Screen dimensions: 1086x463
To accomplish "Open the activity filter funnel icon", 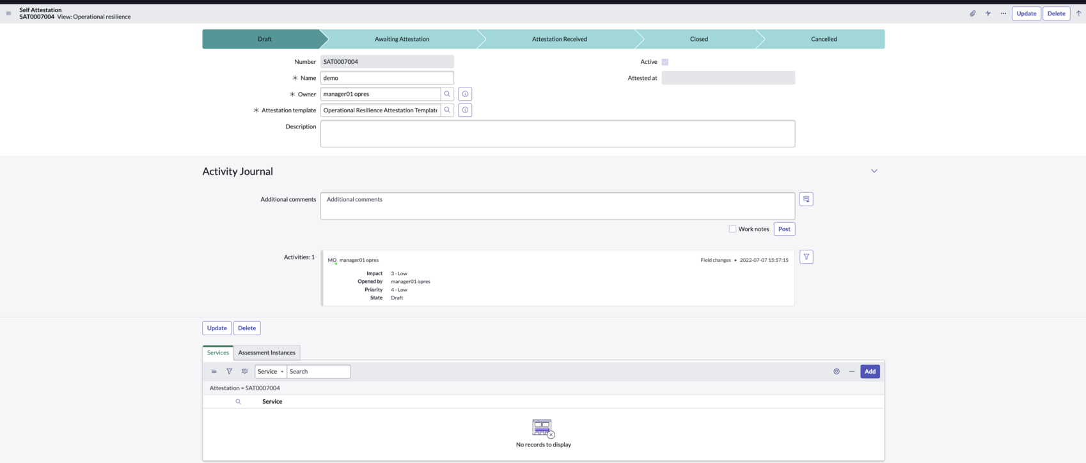I will coord(806,257).
